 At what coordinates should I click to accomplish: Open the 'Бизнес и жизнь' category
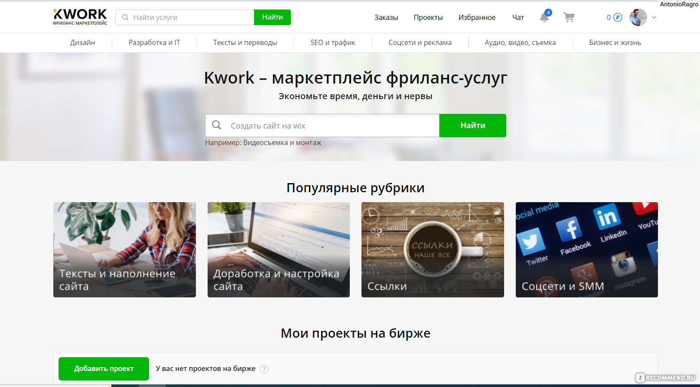pyautogui.click(x=615, y=42)
